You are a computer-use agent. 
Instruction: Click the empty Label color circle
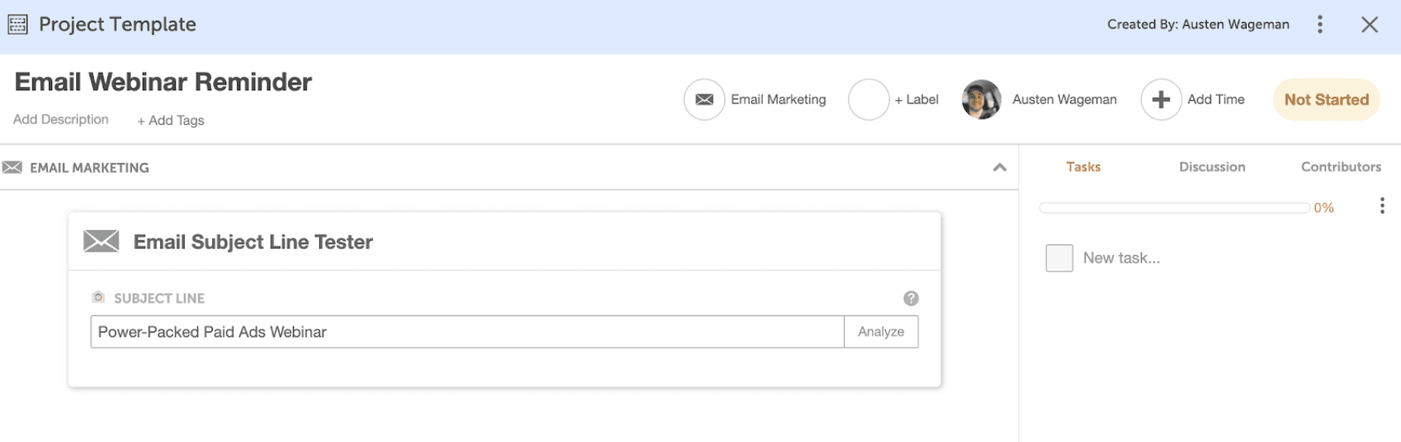coord(868,100)
